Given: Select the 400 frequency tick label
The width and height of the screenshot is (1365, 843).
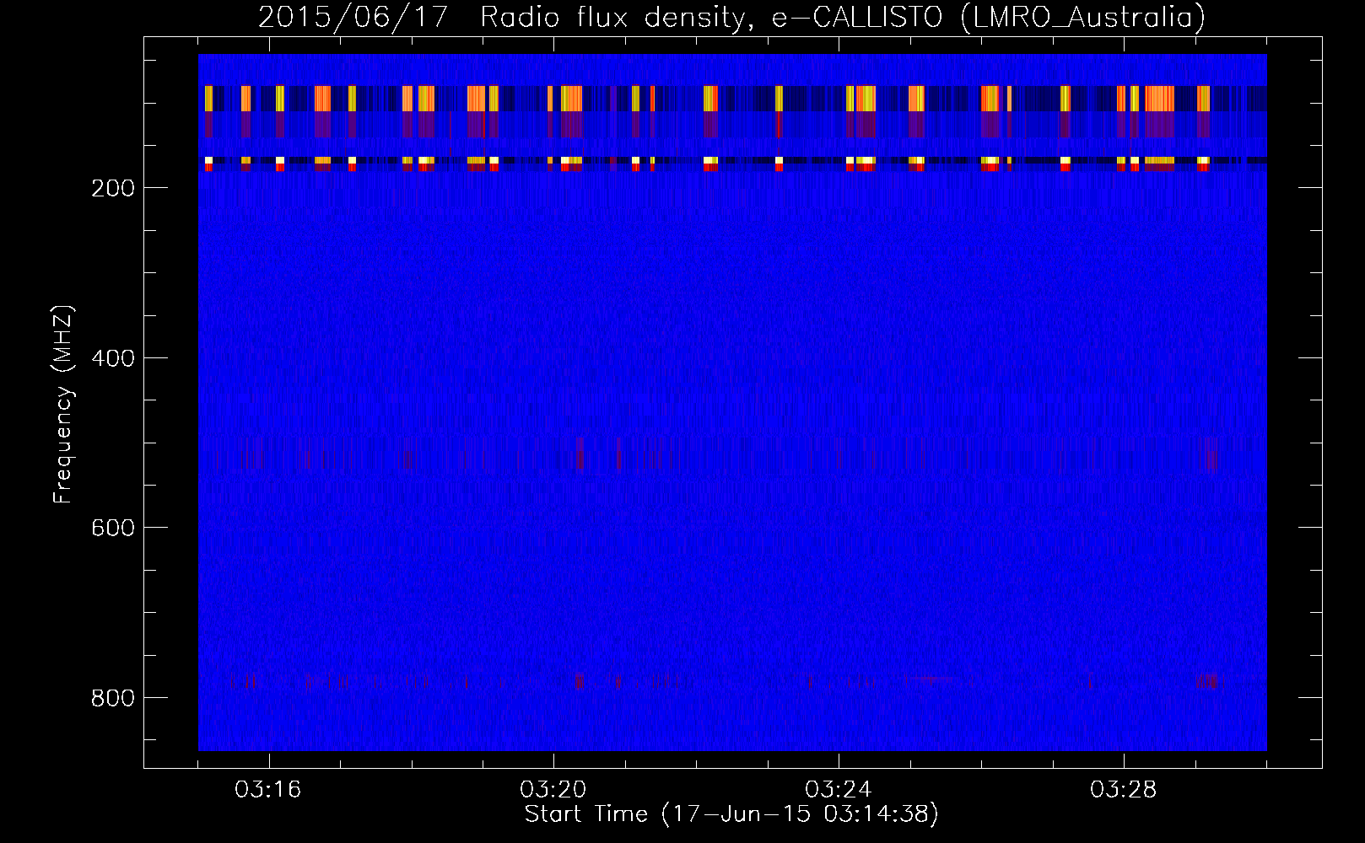Looking at the screenshot, I should point(113,358).
